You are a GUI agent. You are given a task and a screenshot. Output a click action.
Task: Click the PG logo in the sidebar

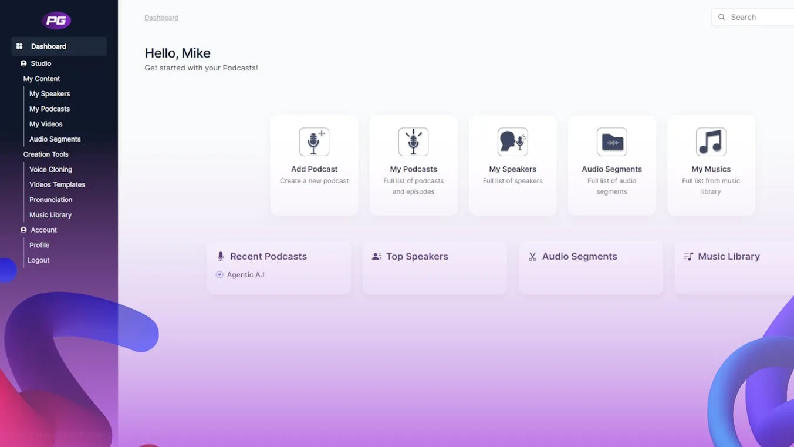56,20
